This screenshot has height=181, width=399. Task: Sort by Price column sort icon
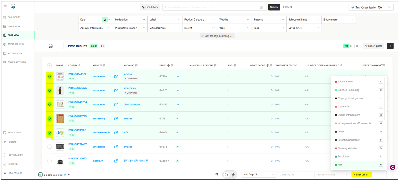click(x=172, y=65)
